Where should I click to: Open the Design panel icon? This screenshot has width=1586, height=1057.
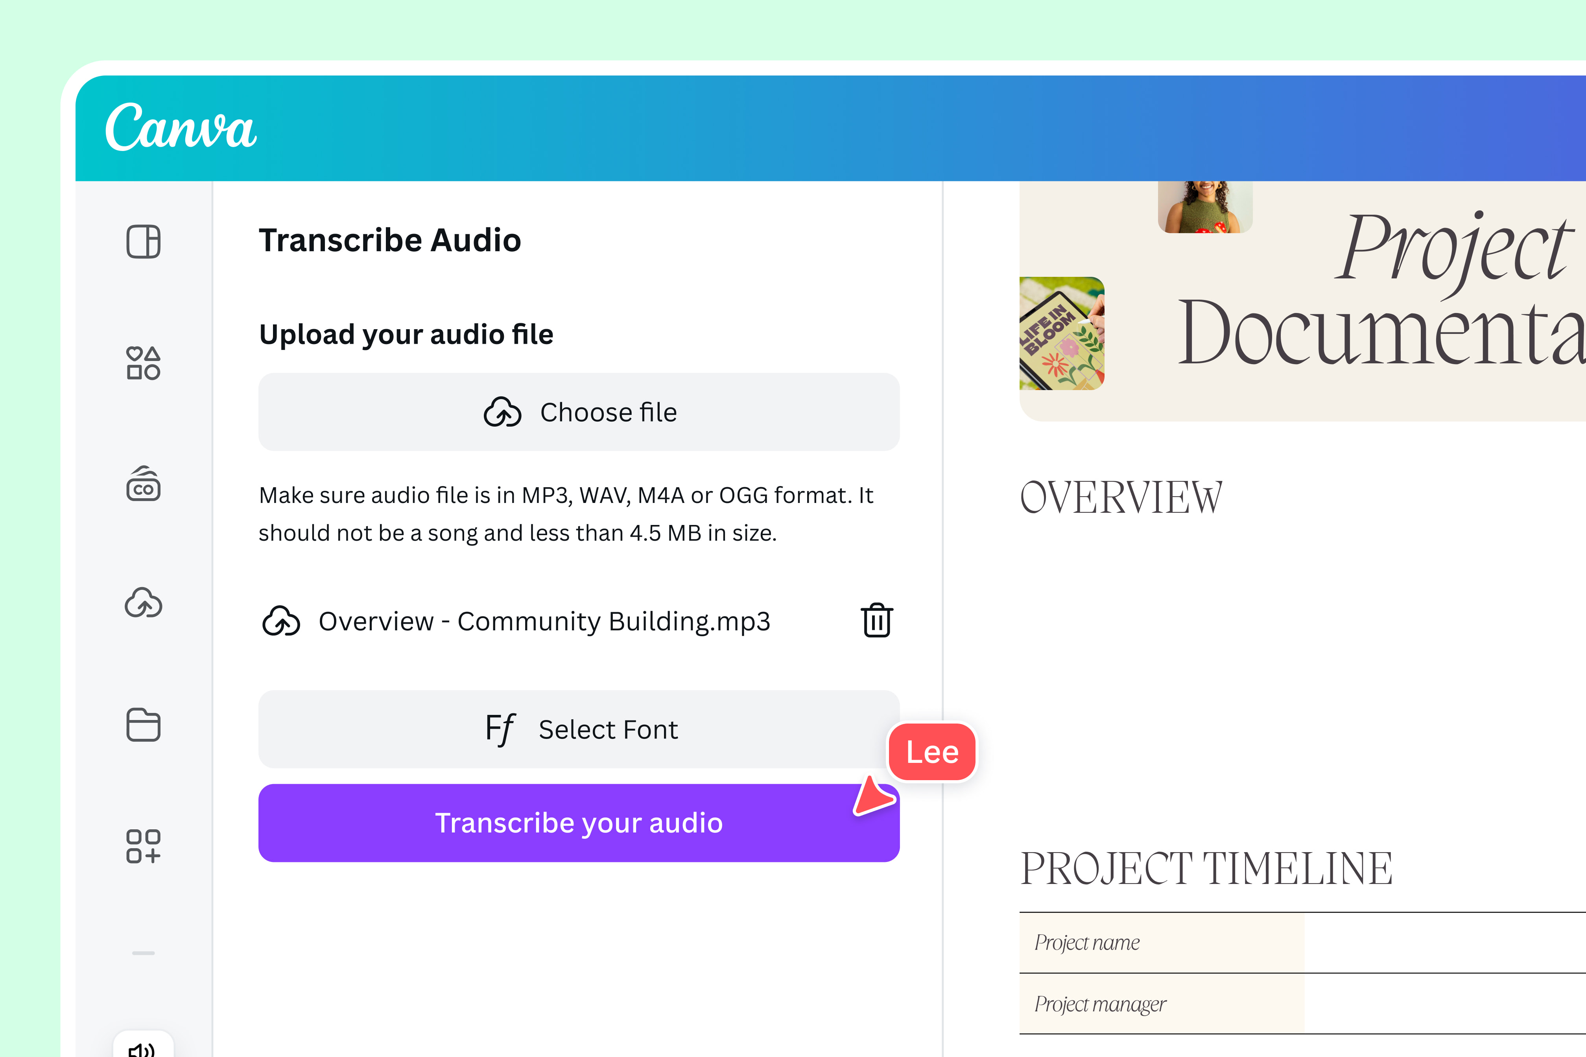(144, 243)
